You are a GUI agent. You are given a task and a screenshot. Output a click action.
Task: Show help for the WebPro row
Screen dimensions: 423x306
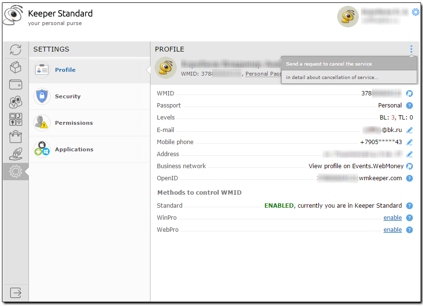pos(409,230)
